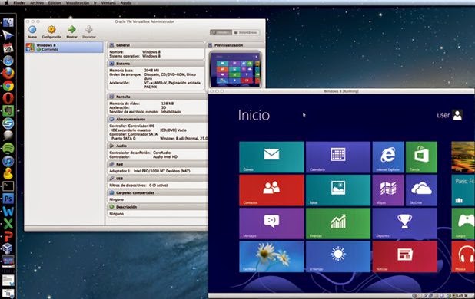
Task: Open the Ventana menu
Action: point(108,3)
